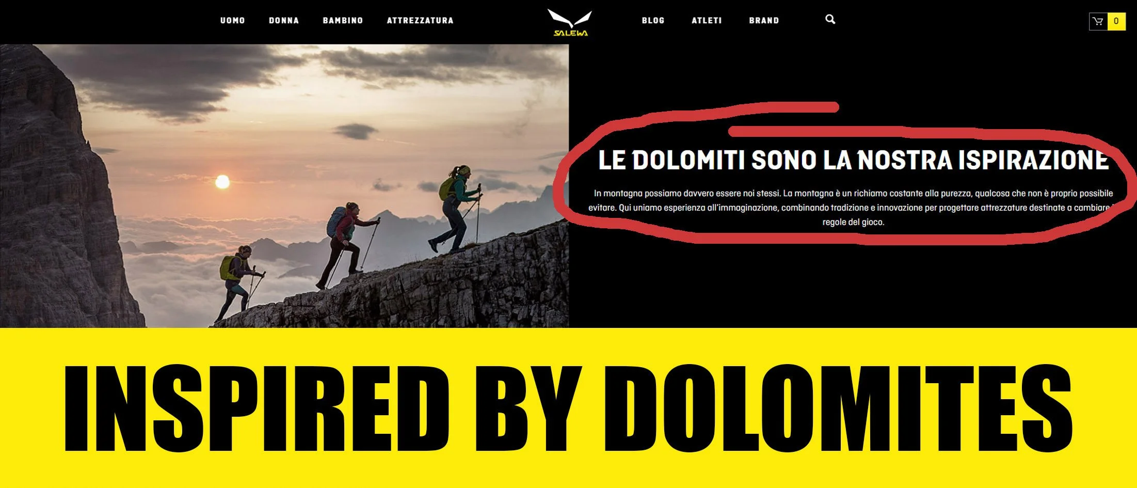
Task: Click the SALEWA yellow wordmark text
Action: click(570, 33)
